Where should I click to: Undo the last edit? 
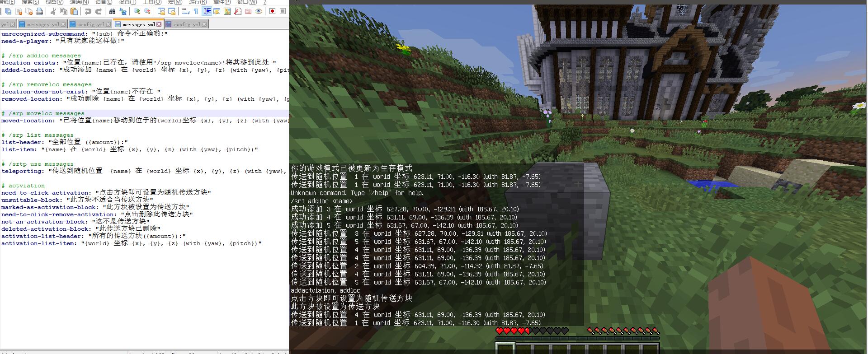coord(88,11)
